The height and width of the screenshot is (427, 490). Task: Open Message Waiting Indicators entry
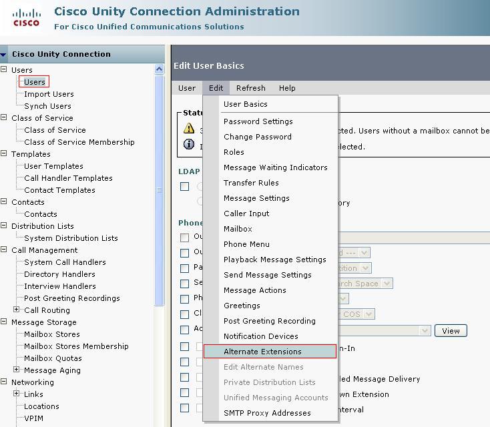coord(275,167)
